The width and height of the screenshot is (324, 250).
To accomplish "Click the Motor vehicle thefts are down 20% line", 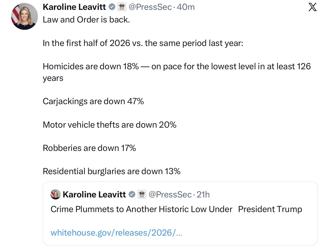I will point(110,125).
